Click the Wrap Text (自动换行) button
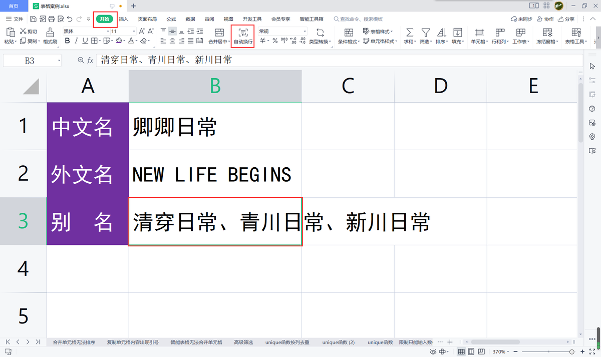Image resolution: width=601 pixels, height=357 pixels. (243, 36)
